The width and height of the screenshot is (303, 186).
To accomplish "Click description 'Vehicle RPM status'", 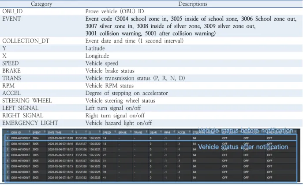I will point(109,86).
